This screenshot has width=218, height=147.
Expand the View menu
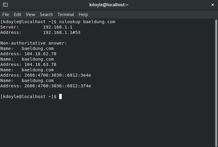(30, 15)
